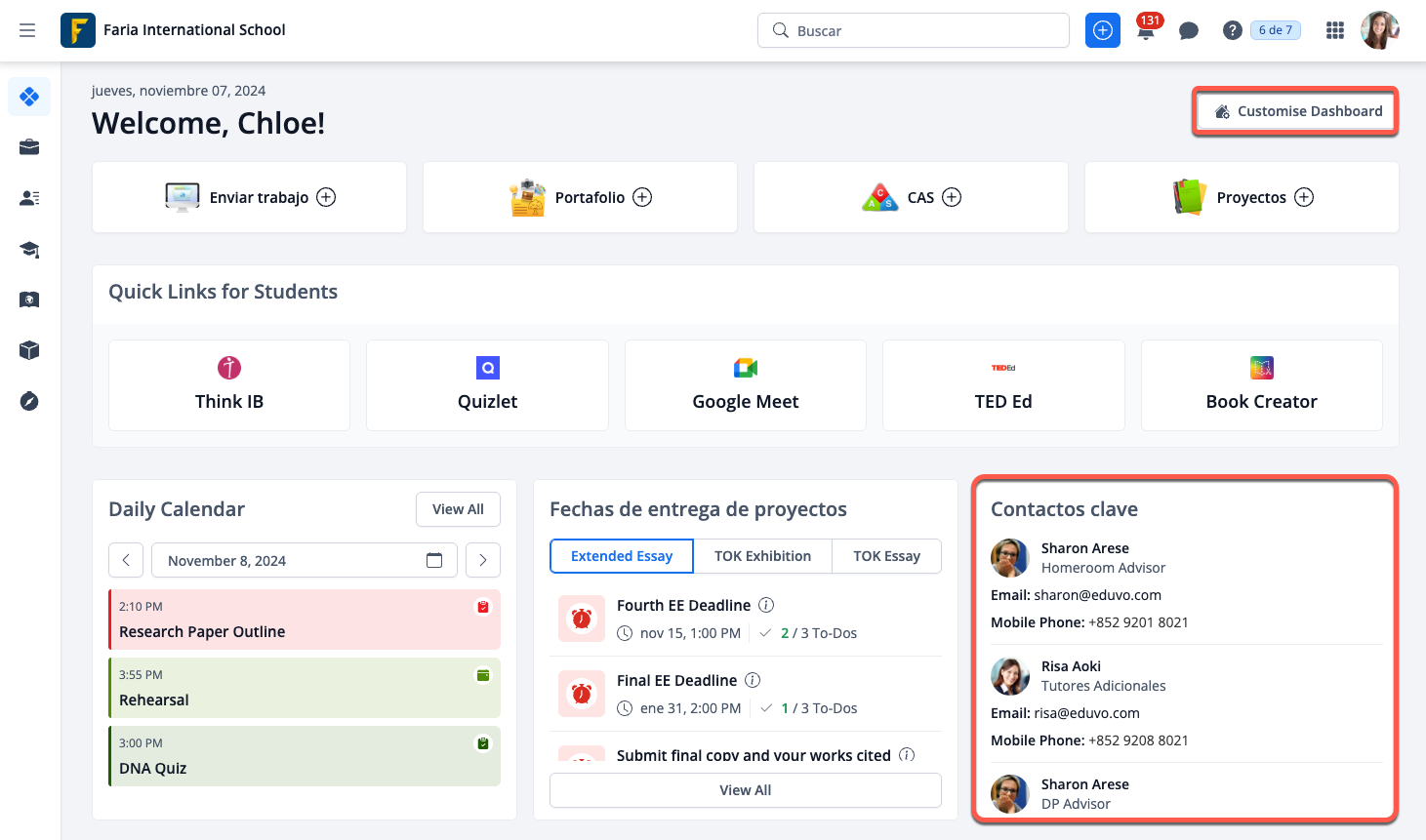Screen dimensions: 1426x840
Task: Open the Think IB quick link
Action: coord(229,385)
